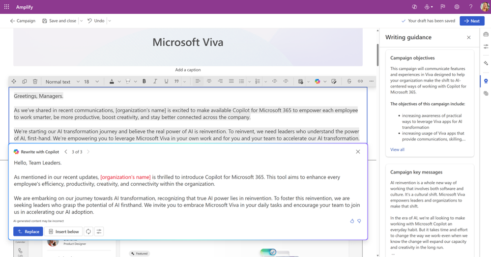Justify text
Viewport: 491px width, 257px height.
tap(231, 82)
